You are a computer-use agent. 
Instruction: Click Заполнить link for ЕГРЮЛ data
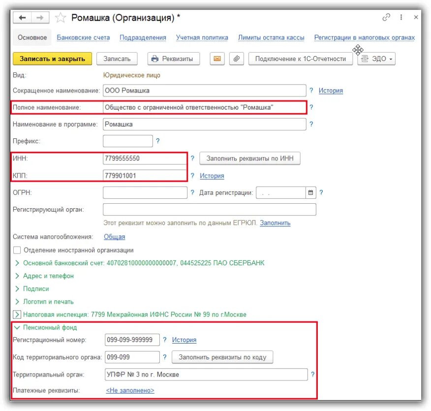coord(275,222)
